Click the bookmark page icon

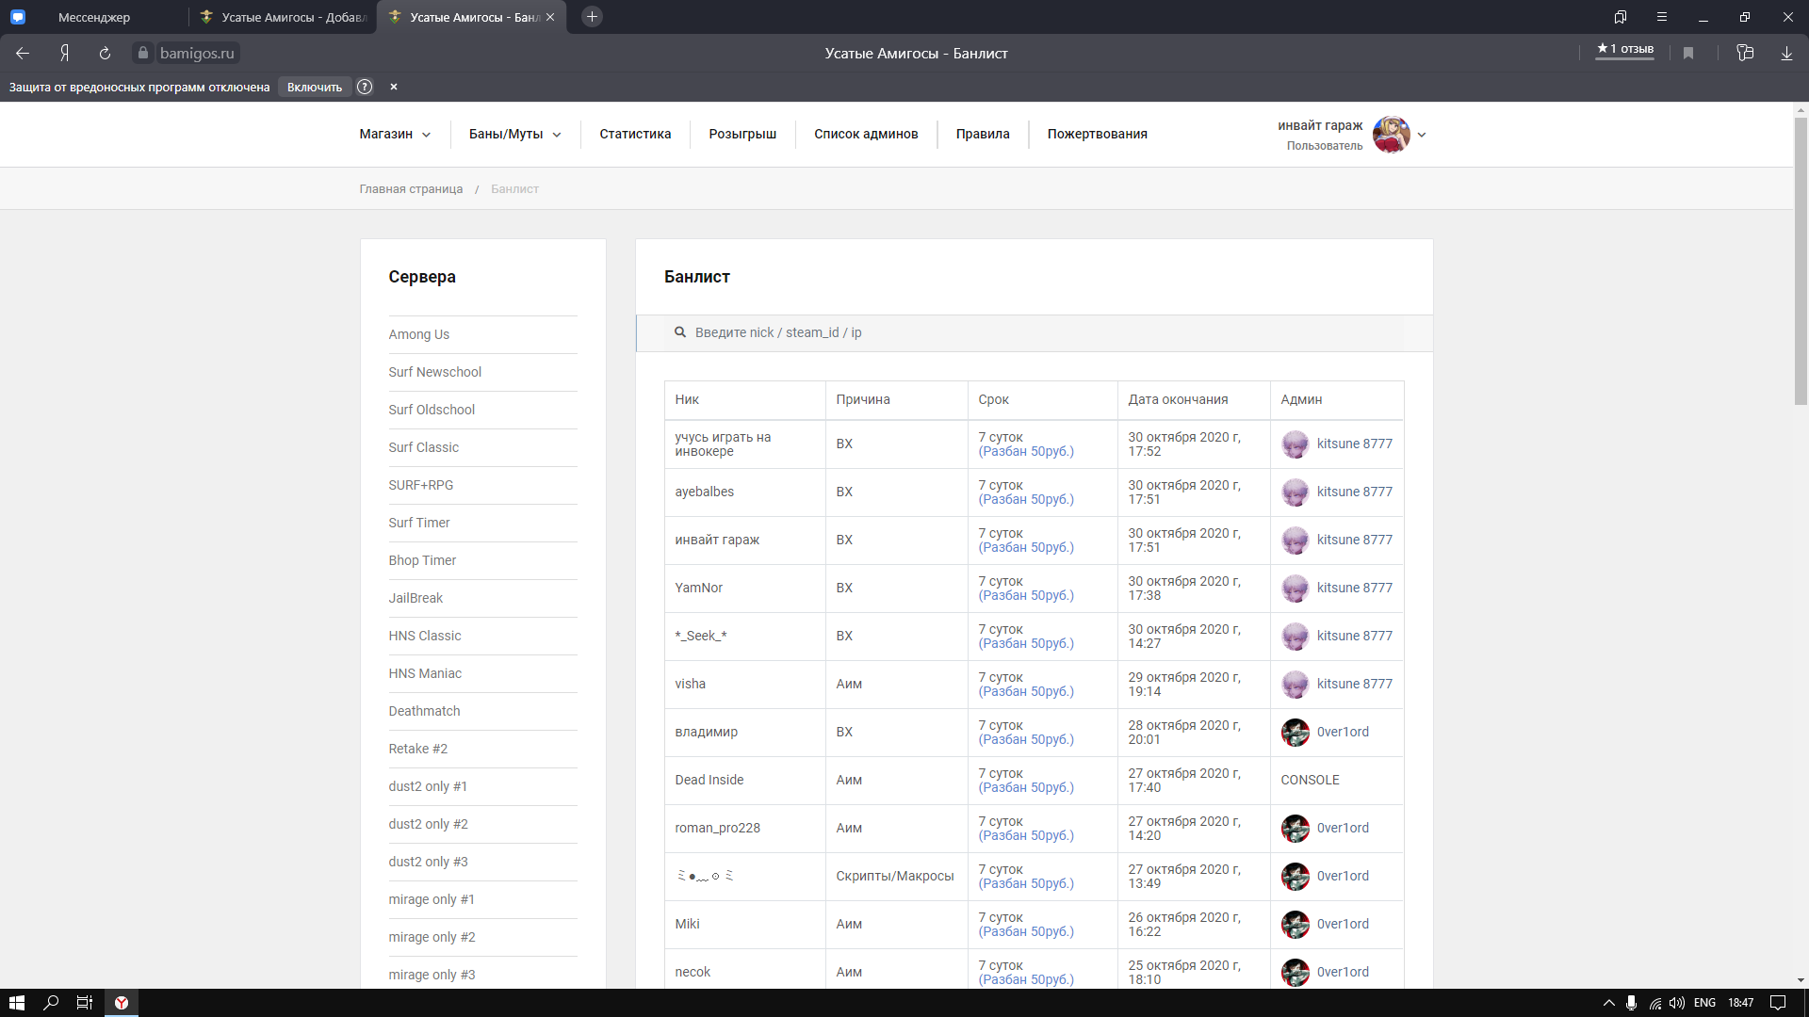click(x=1688, y=54)
